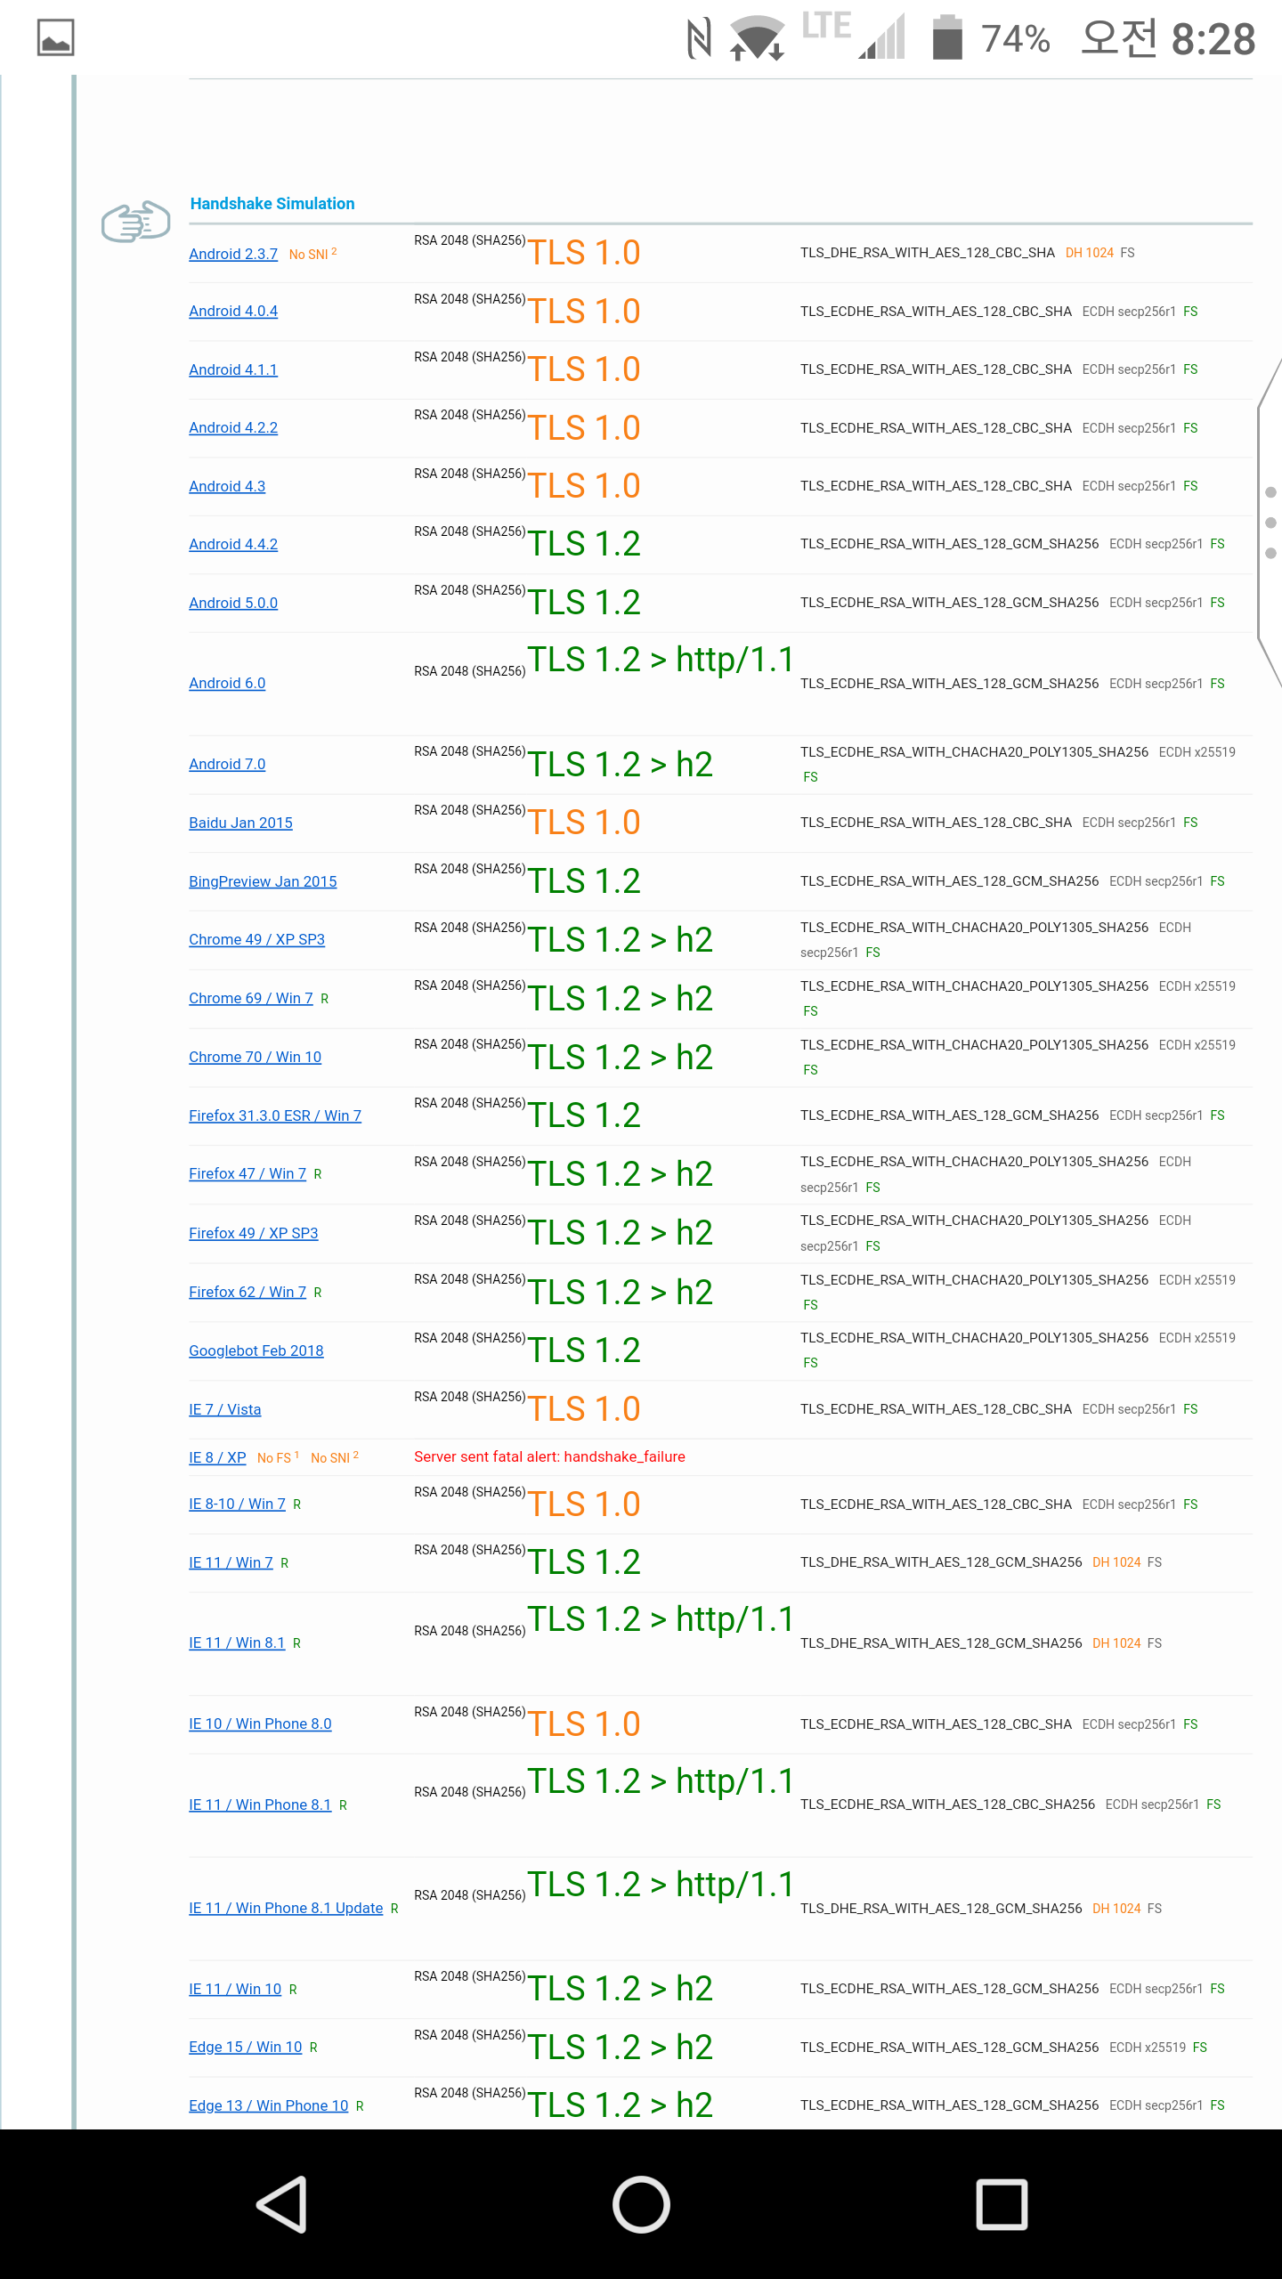
Task: Open the Android 4.2.2 link
Action: click(233, 427)
